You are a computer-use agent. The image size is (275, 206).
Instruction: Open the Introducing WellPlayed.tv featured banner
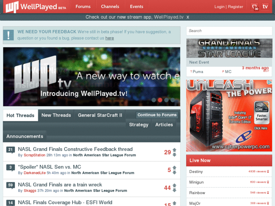(92, 77)
